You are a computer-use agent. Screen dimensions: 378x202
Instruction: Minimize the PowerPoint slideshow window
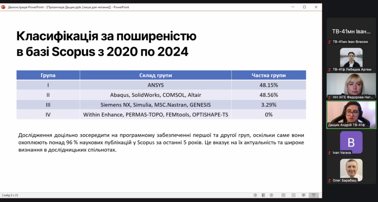click(x=293, y=7)
